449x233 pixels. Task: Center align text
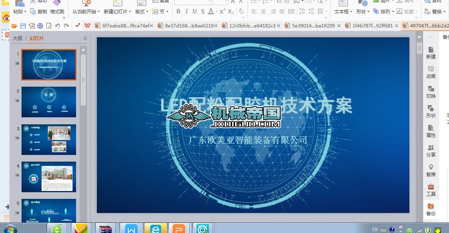(264, 11)
